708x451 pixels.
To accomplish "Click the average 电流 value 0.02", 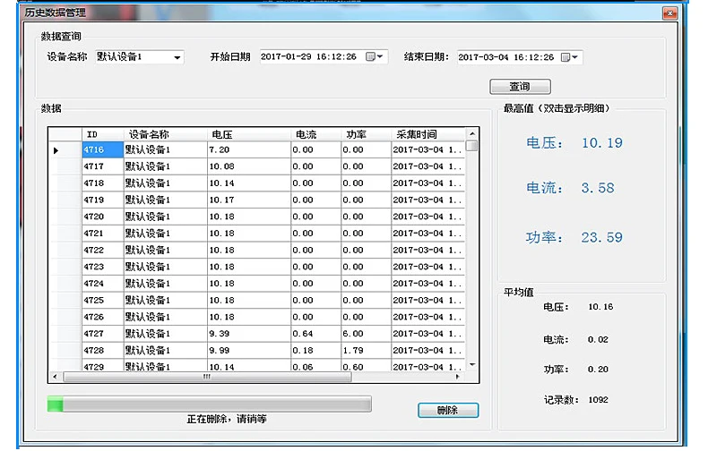I will (x=598, y=340).
